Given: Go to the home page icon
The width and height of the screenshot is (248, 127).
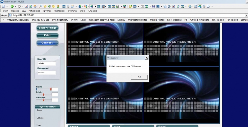Looking at the screenshot, I should [35, 6].
